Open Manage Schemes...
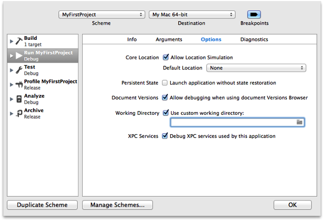The height and width of the screenshot is (221, 324). pyautogui.click(x=117, y=205)
